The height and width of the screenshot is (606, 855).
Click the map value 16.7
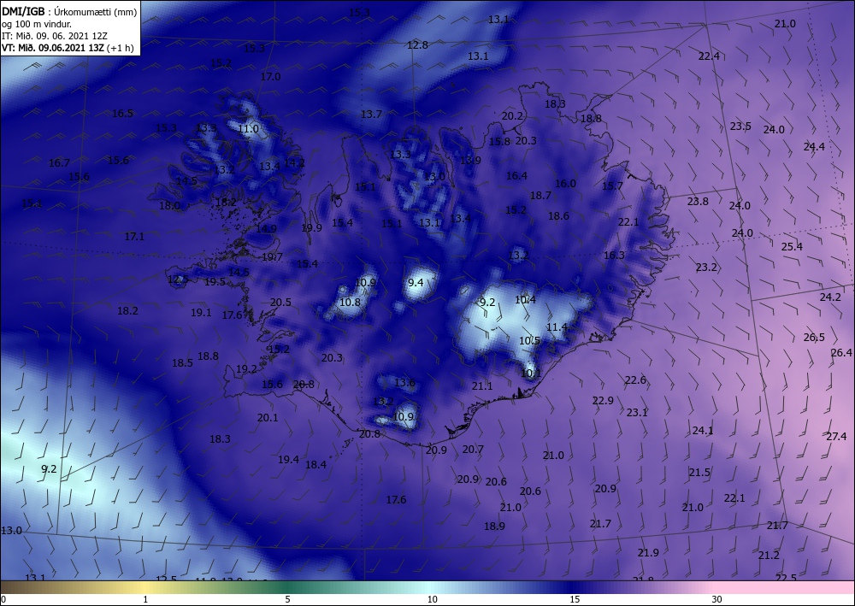59,162
